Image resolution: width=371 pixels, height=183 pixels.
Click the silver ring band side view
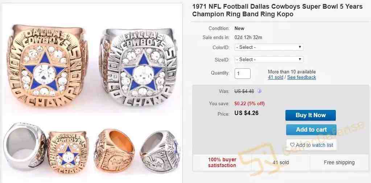pyautogui.click(x=24, y=146)
